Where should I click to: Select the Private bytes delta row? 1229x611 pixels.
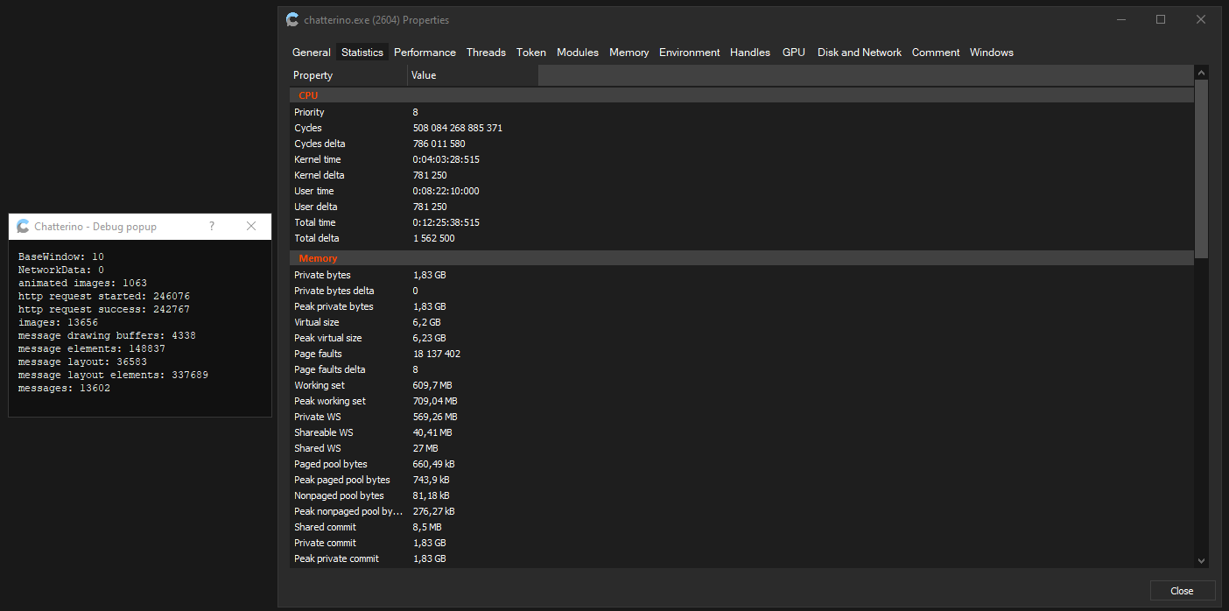(741, 291)
